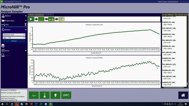Open the Reference Scan dropdown
Viewport: 189px width, 106px height.
pyautogui.click(x=14, y=35)
